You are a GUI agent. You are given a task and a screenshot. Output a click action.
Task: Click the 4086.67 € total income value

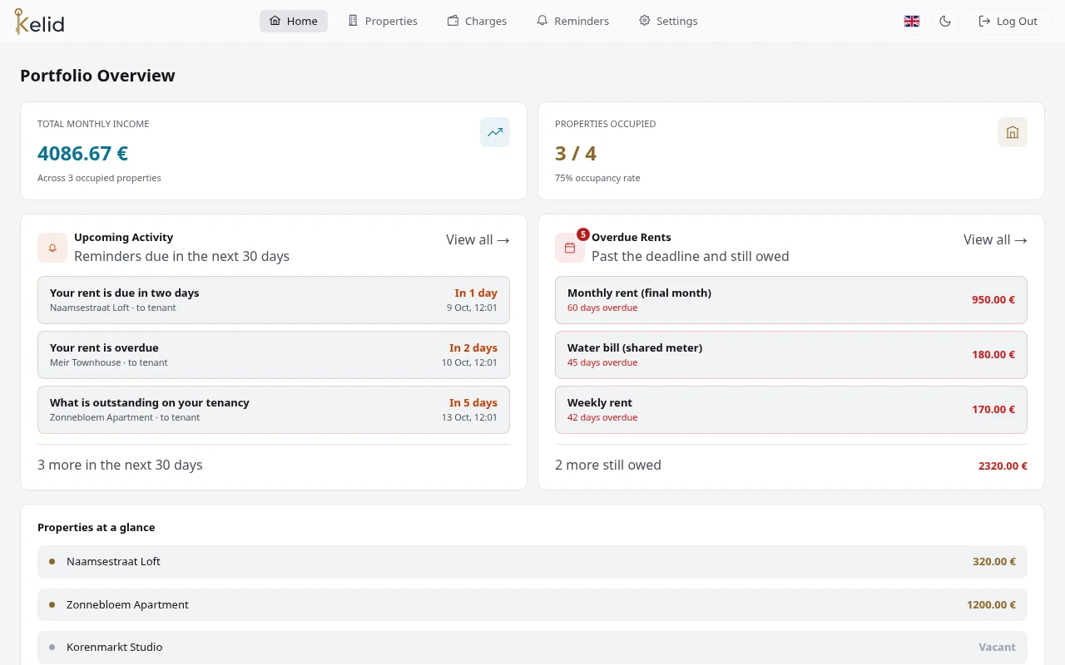coord(82,153)
